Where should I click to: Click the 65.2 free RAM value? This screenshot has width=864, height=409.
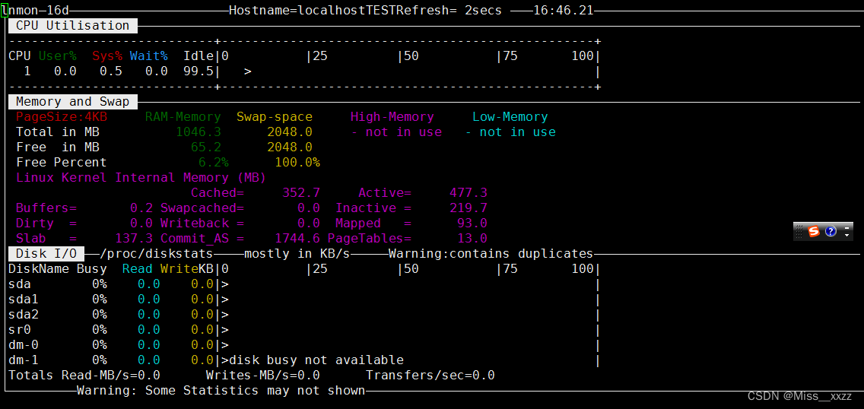205,147
